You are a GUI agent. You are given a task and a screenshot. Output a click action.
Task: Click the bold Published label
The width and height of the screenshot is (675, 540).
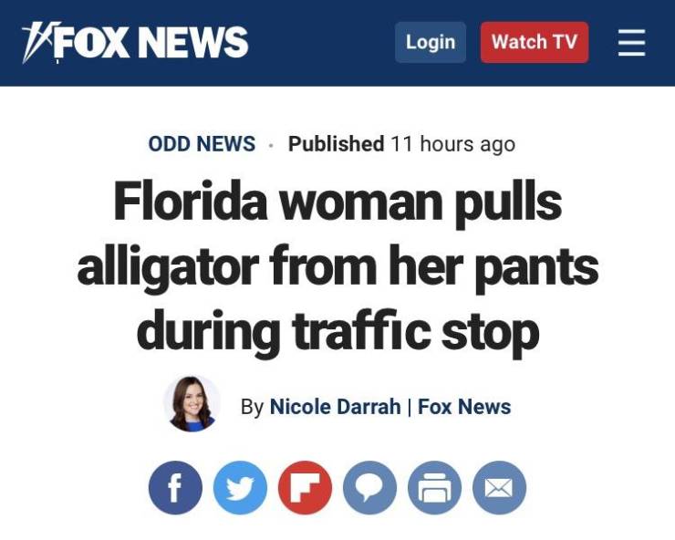pos(337,143)
